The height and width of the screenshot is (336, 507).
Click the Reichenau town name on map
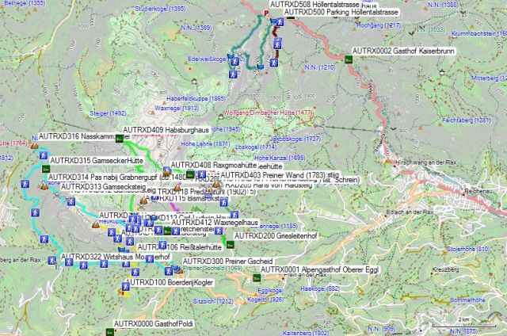pos(479,192)
